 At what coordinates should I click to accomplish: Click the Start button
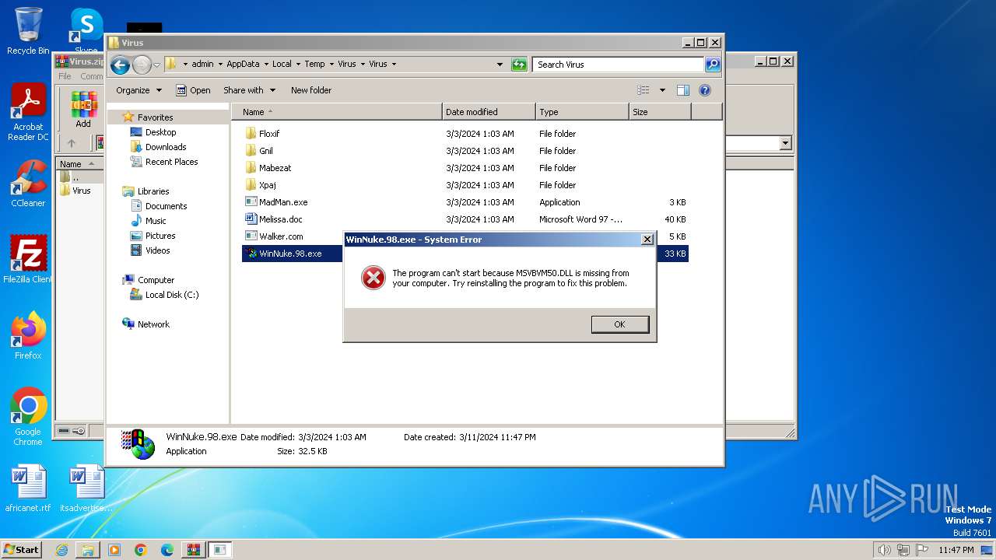(22, 549)
